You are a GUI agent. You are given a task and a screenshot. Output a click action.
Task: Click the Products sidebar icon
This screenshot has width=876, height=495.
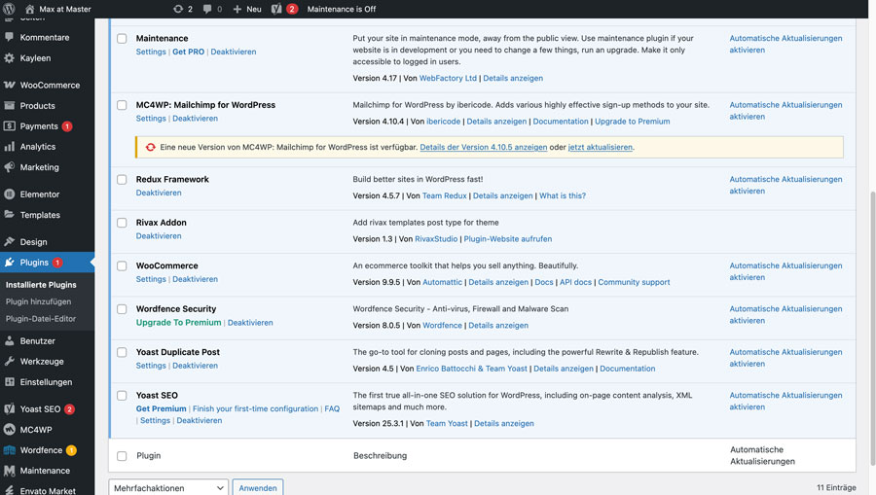(x=9, y=105)
